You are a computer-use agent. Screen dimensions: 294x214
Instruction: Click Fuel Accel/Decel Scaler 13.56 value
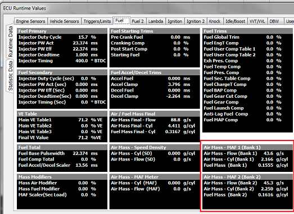(x=82, y=165)
